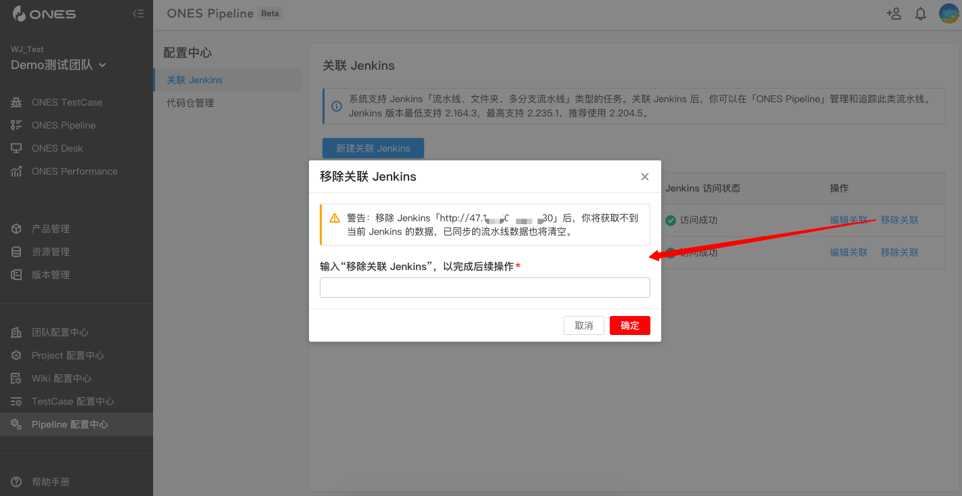Open Project 配置中心
The width and height of the screenshot is (962, 496).
pyautogui.click(x=68, y=355)
